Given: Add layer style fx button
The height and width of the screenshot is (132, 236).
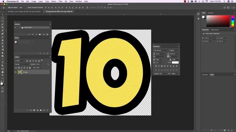Looking at the screenshot, I should pos(31,110).
